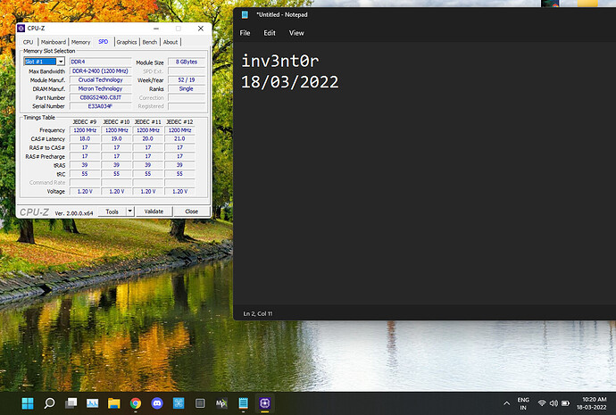Image resolution: width=616 pixels, height=415 pixels.
Task: Open the View menu in Notepad
Action: point(296,33)
